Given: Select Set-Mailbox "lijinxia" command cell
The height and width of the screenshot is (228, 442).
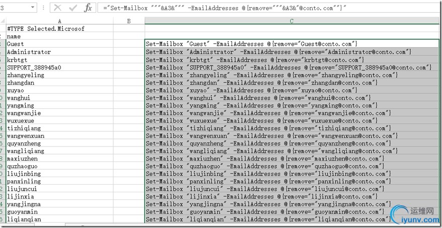Looking at the screenshot, I should [x=292, y=196].
